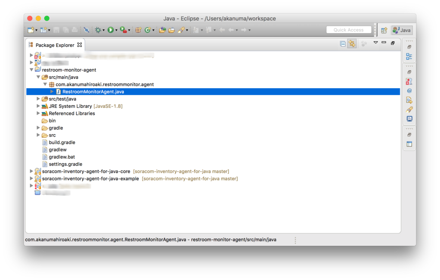The height and width of the screenshot is (280, 440).
Task: Click Run Last Tool icon with red toolbox
Action: (123, 30)
